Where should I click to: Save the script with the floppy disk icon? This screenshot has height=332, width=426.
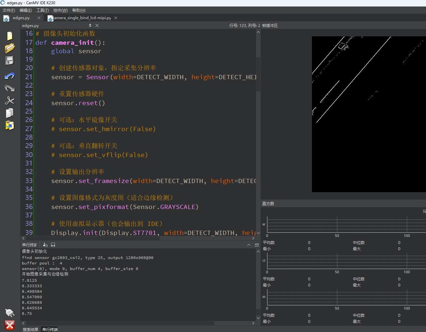pos(10,60)
